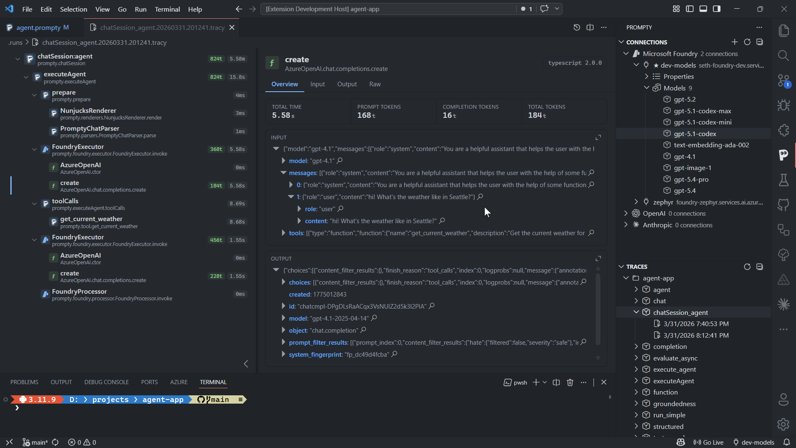This screenshot has height=448, width=796.
Task: Split the editor using the split icon
Action: pyautogui.click(x=590, y=27)
